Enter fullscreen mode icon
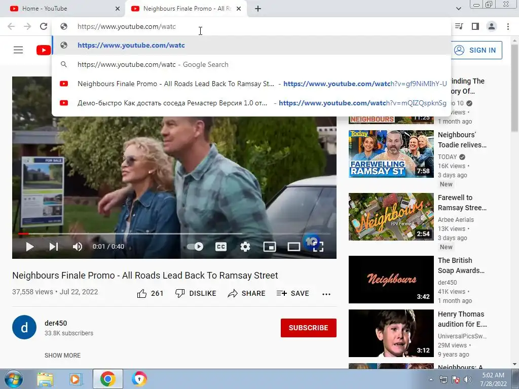The image size is (519, 389). pos(318,247)
